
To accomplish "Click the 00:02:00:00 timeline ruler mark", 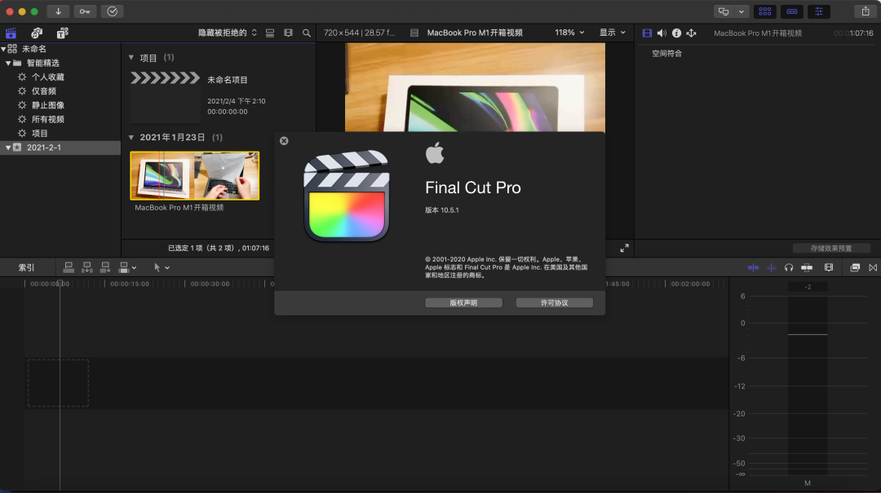I will pyautogui.click(x=690, y=284).
